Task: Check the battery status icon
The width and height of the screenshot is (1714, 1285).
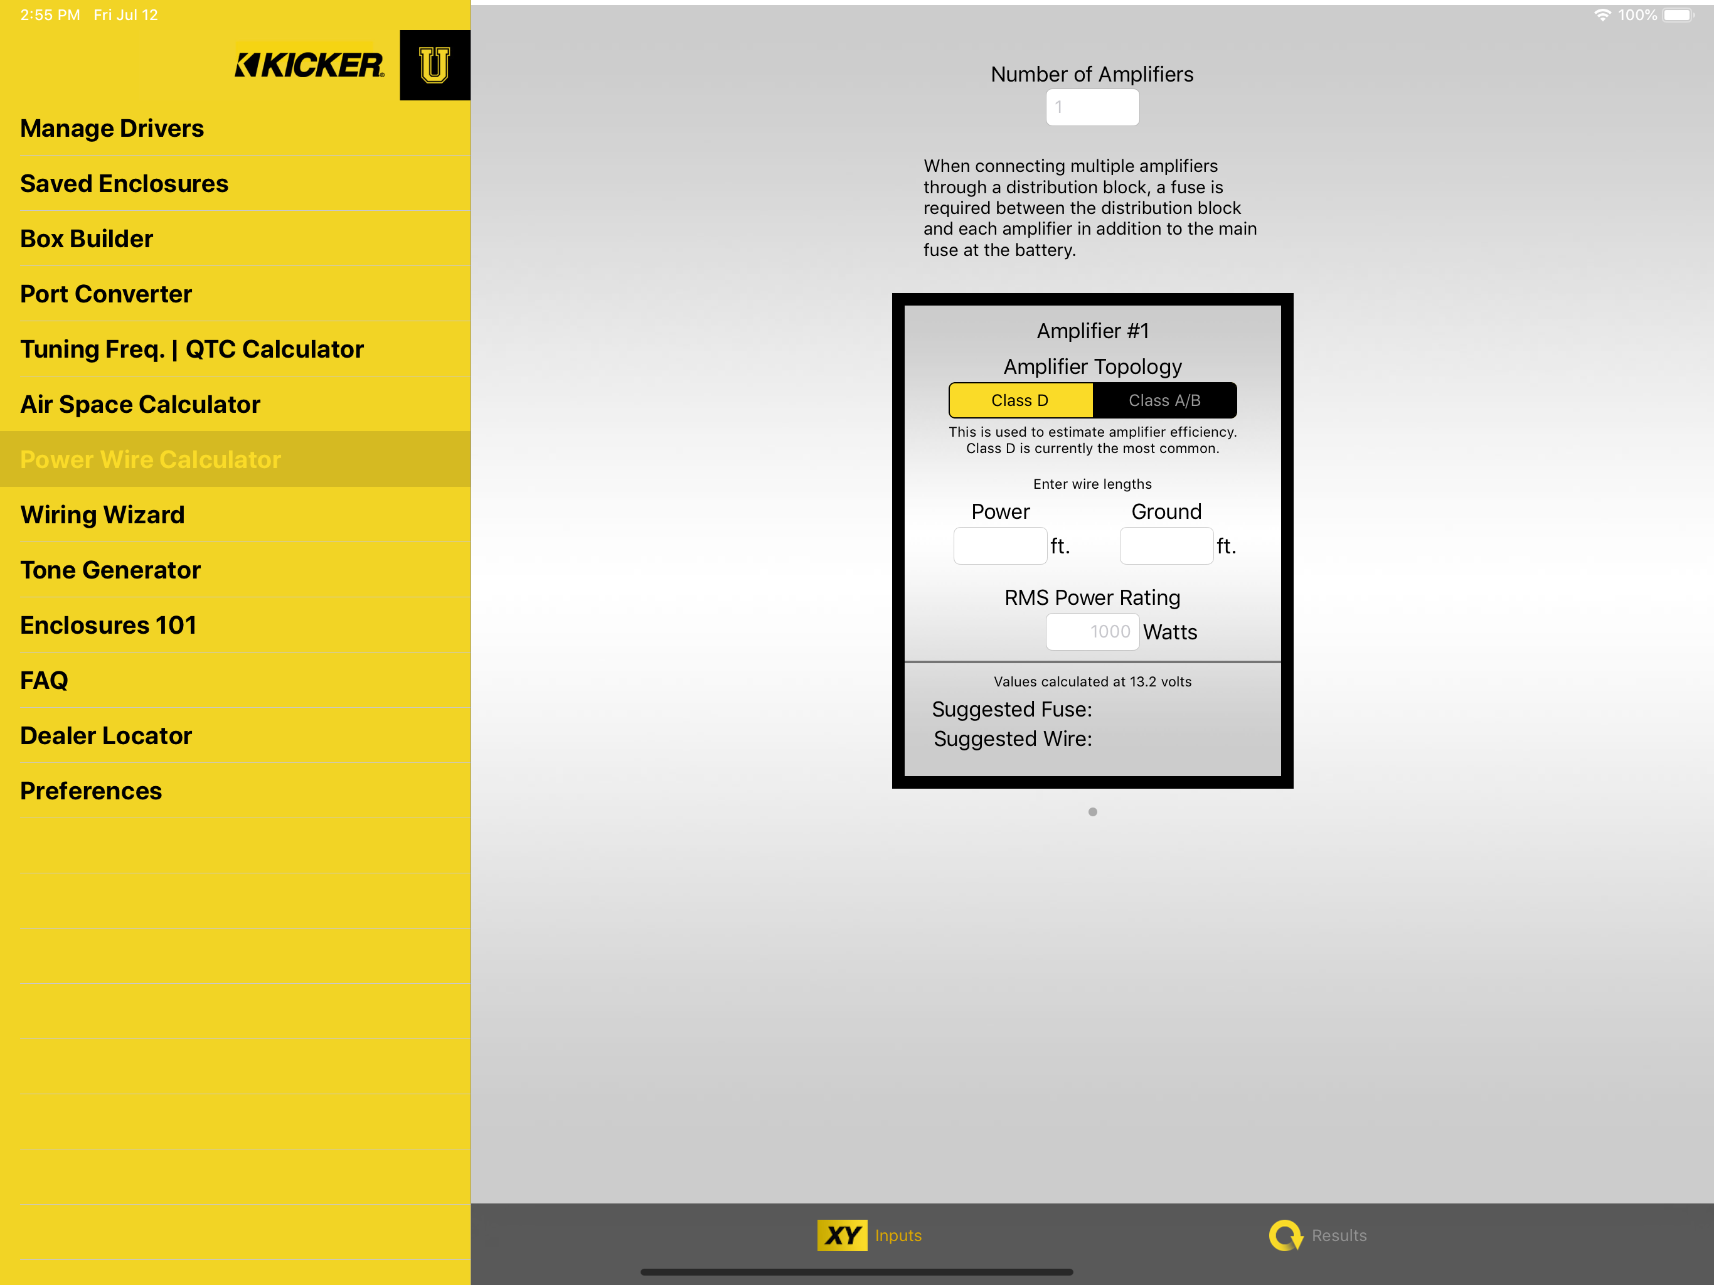Action: [x=1678, y=14]
